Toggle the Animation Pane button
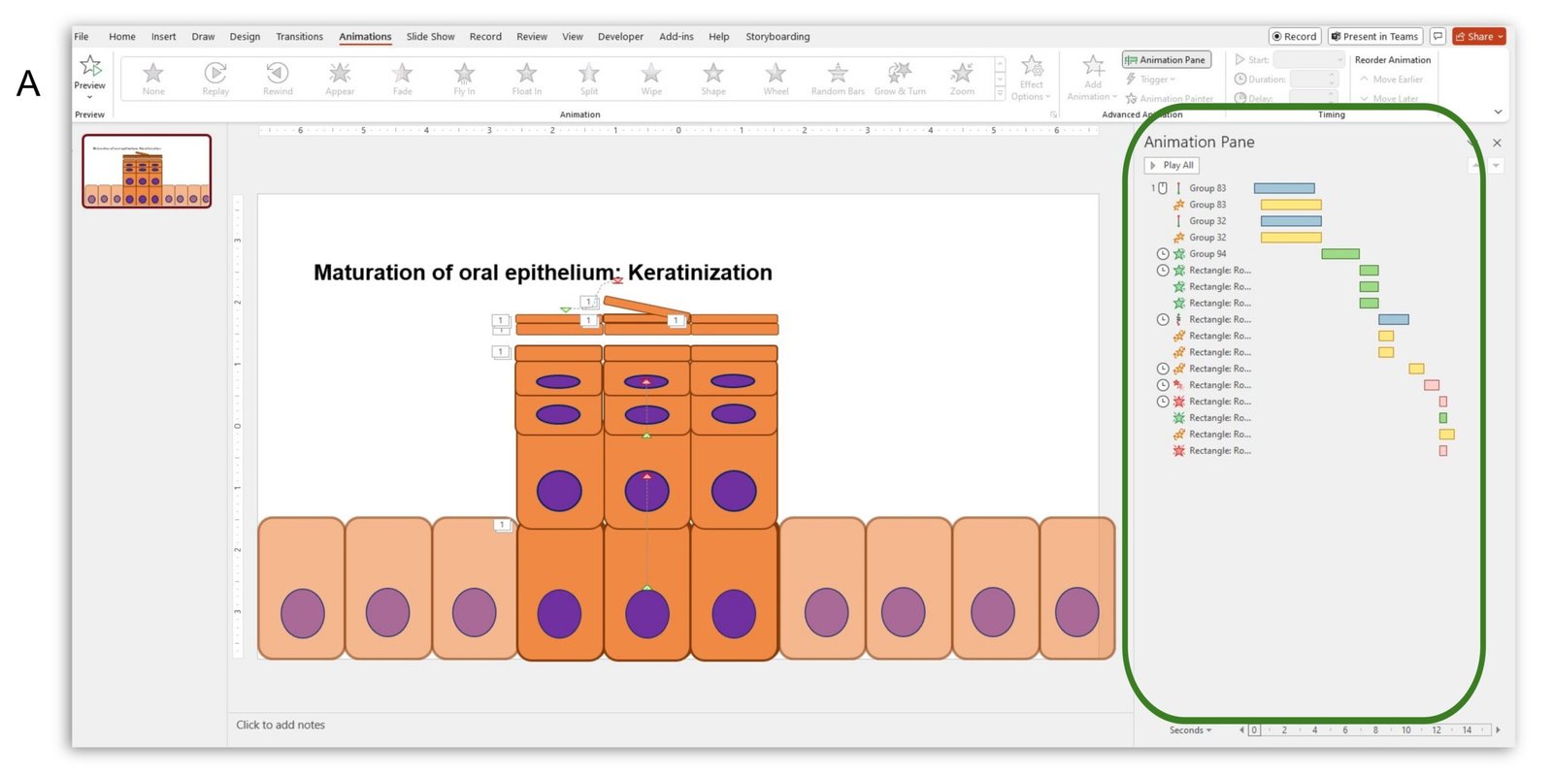The image size is (1553, 776). click(1166, 60)
